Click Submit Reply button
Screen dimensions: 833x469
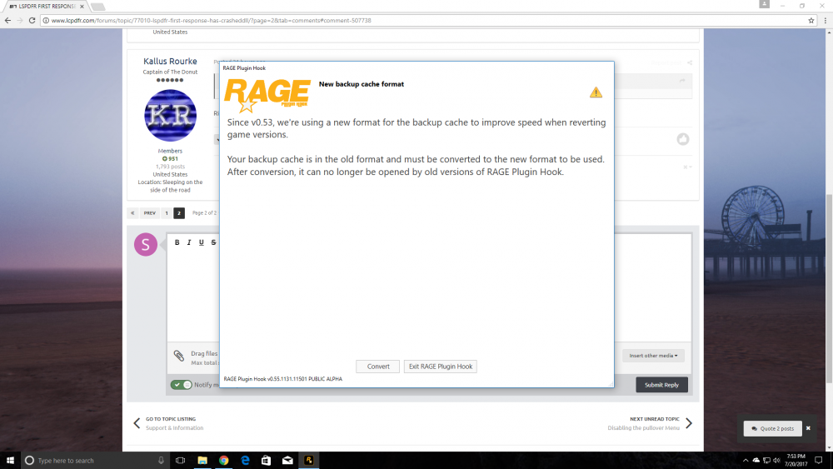pyautogui.click(x=661, y=385)
